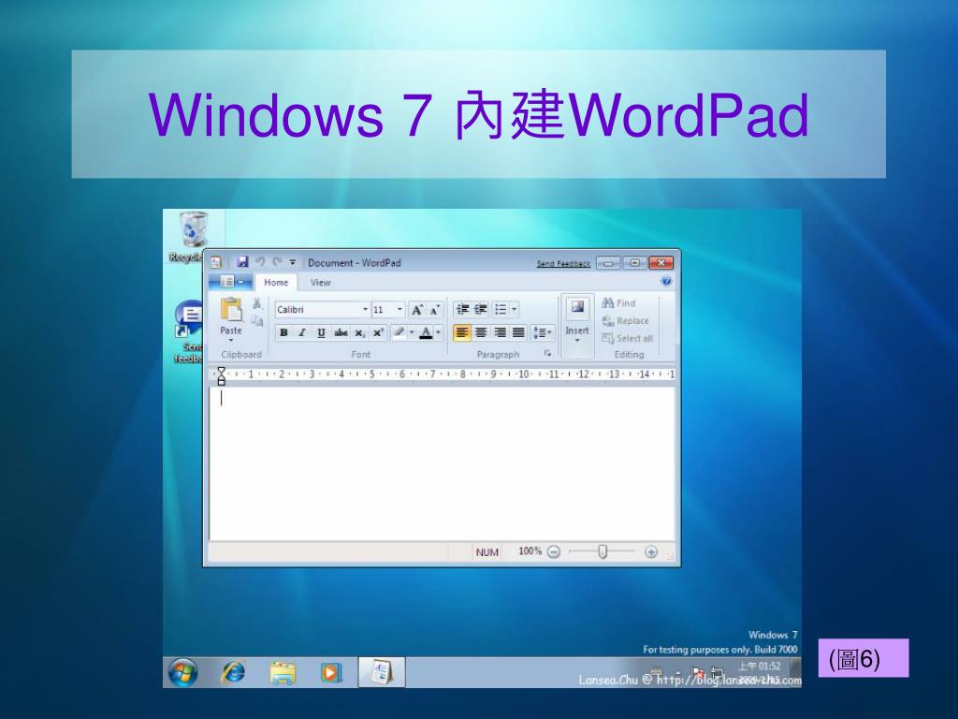Open the font color dropdown arrow
The height and width of the screenshot is (719, 958).
tap(438, 332)
